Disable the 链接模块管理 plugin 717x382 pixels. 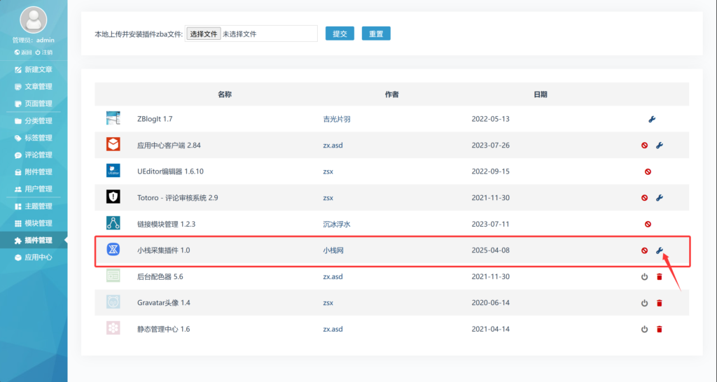[648, 225]
